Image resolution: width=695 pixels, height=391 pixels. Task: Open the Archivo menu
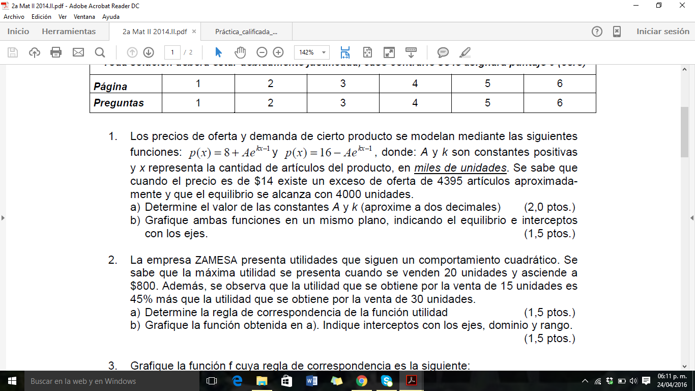click(x=14, y=17)
